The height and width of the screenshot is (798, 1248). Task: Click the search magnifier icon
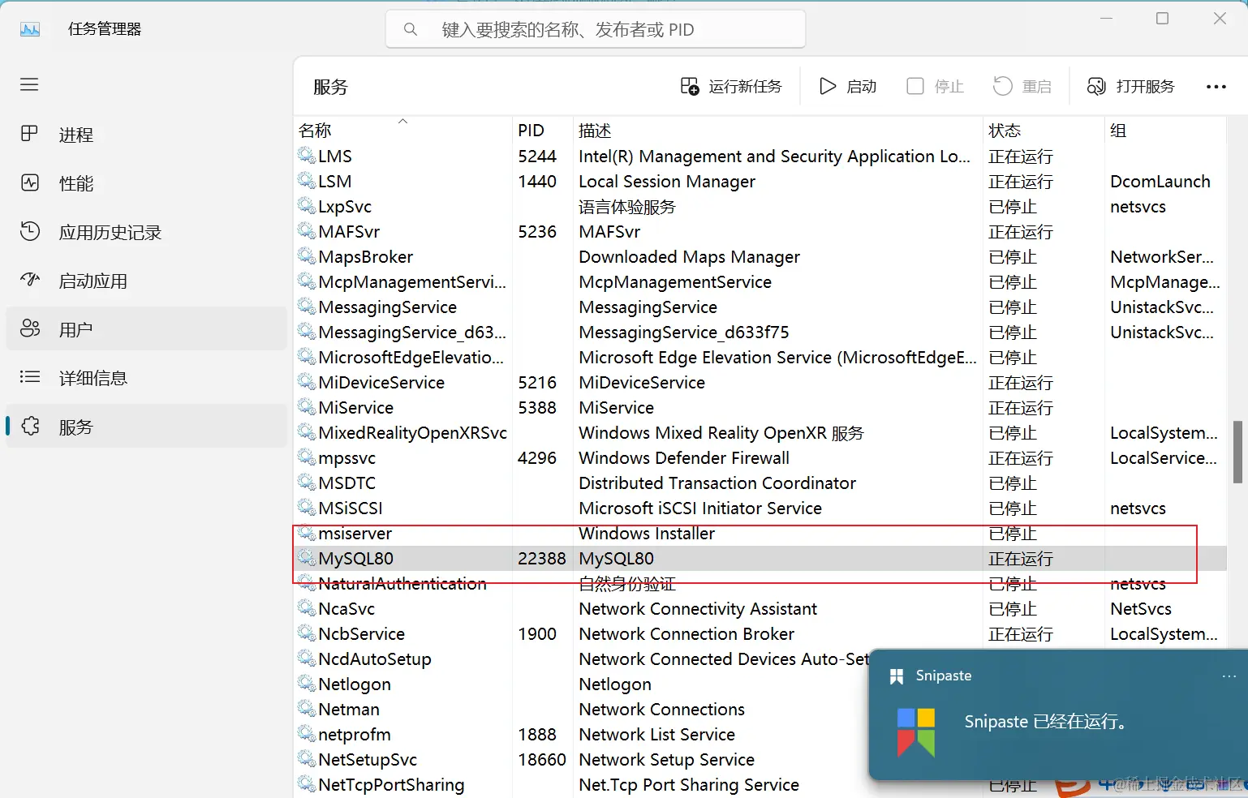pos(411,30)
